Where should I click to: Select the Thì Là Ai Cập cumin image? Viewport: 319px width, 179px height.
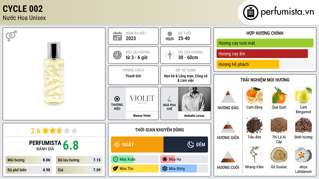tap(279, 125)
